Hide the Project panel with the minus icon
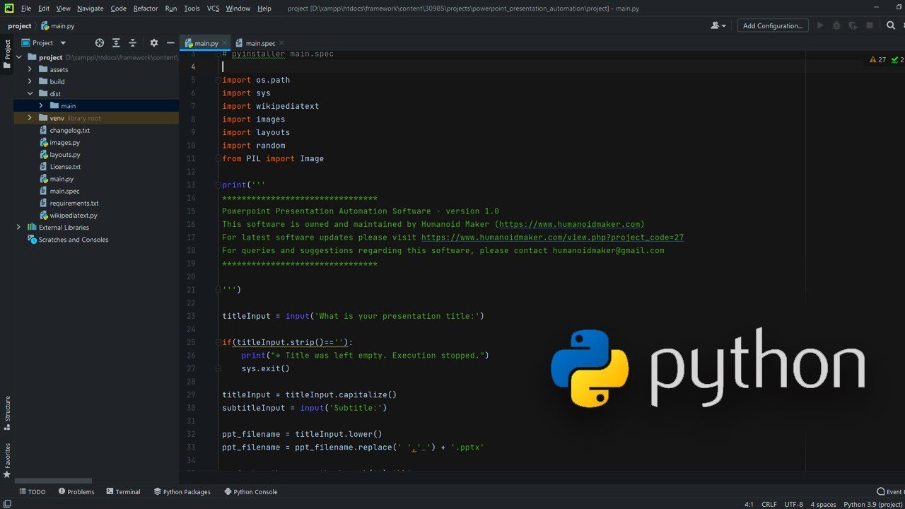Viewport: 905px width, 509px height. click(x=170, y=43)
